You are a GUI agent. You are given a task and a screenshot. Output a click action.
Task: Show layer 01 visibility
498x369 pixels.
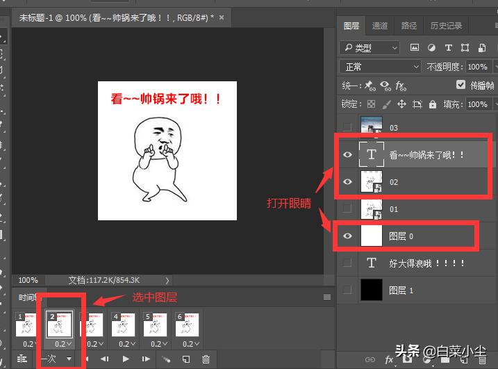(x=347, y=208)
